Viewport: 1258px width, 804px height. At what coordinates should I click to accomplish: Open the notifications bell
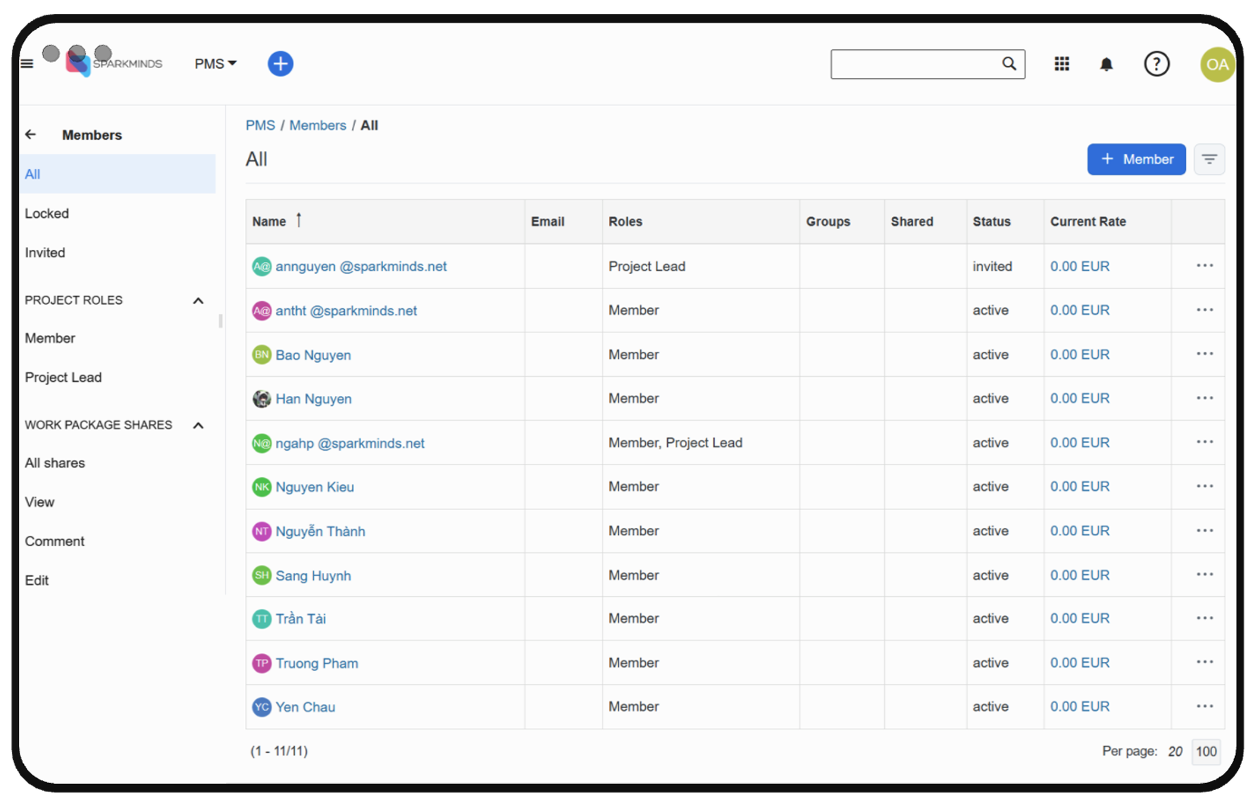(x=1106, y=64)
